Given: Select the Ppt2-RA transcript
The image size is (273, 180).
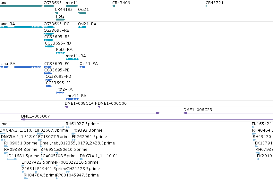Looking at the screenshot, I should pyautogui.click(x=61, y=53).
